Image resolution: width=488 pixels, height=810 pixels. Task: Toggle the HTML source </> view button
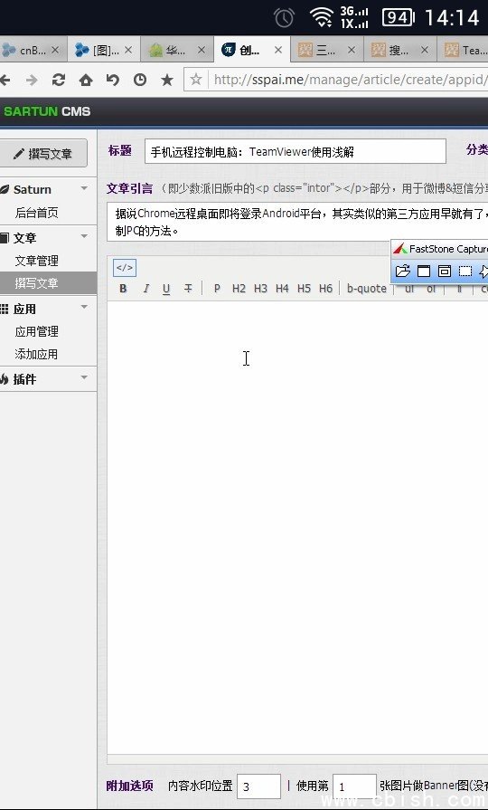(125, 268)
